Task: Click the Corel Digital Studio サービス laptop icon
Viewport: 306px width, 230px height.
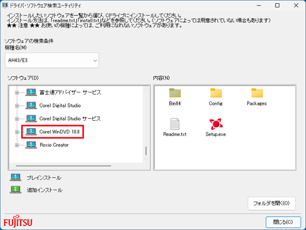Action: coord(31,119)
